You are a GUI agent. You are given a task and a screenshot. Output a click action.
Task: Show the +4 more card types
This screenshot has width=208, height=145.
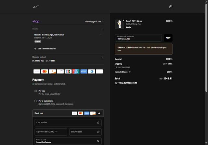coord(99,113)
